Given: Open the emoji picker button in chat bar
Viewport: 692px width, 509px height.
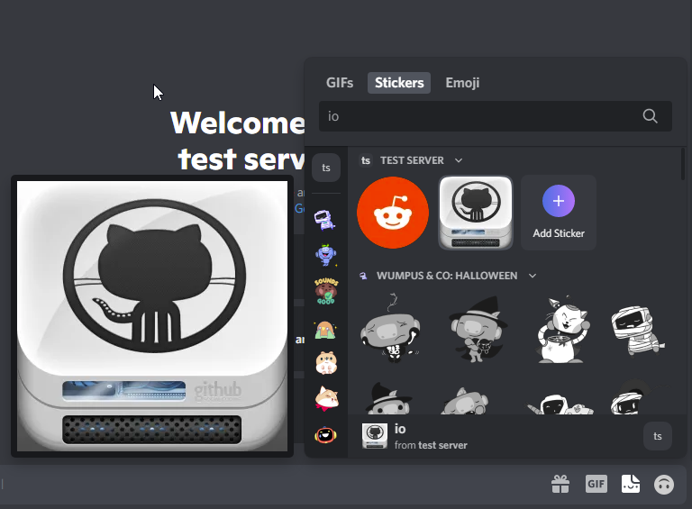Looking at the screenshot, I should click(x=664, y=485).
